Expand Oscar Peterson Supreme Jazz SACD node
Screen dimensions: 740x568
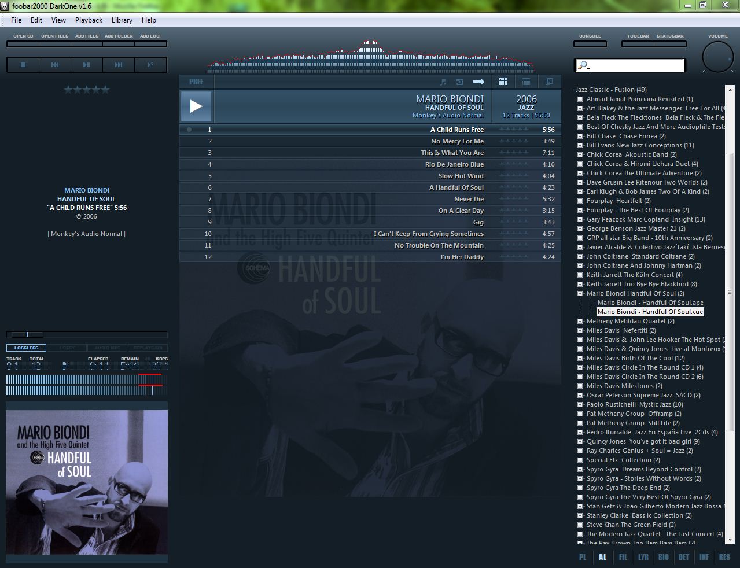tap(580, 395)
